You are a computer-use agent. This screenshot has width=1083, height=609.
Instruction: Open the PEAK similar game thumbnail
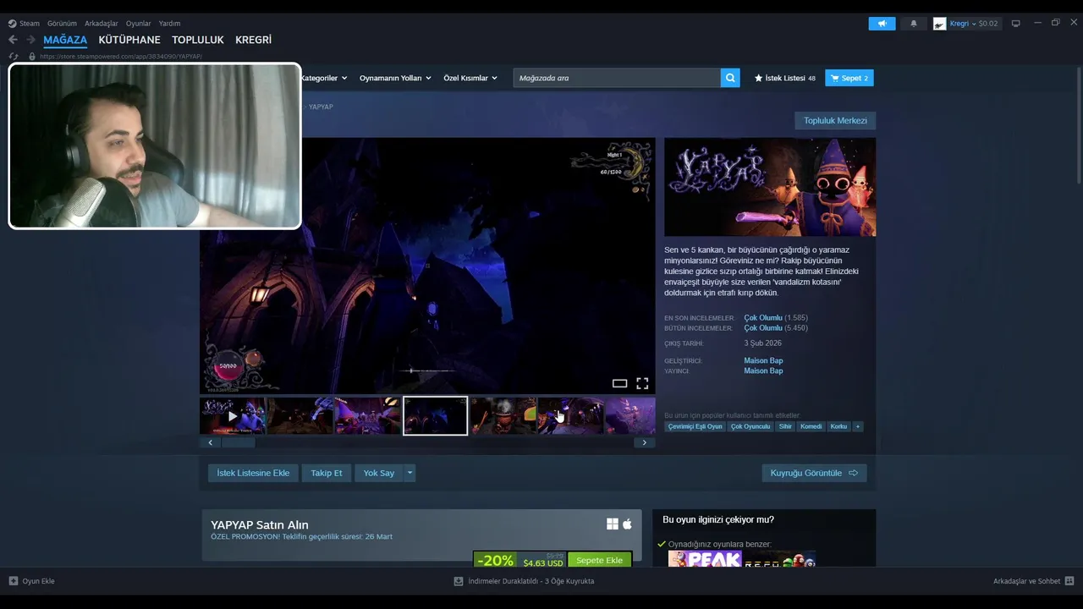pyautogui.click(x=705, y=559)
